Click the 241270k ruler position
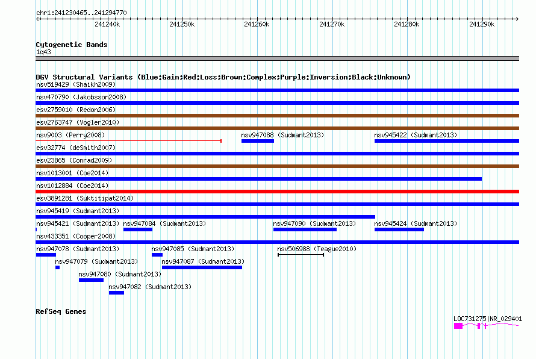536x359 pixels. pos(332,24)
